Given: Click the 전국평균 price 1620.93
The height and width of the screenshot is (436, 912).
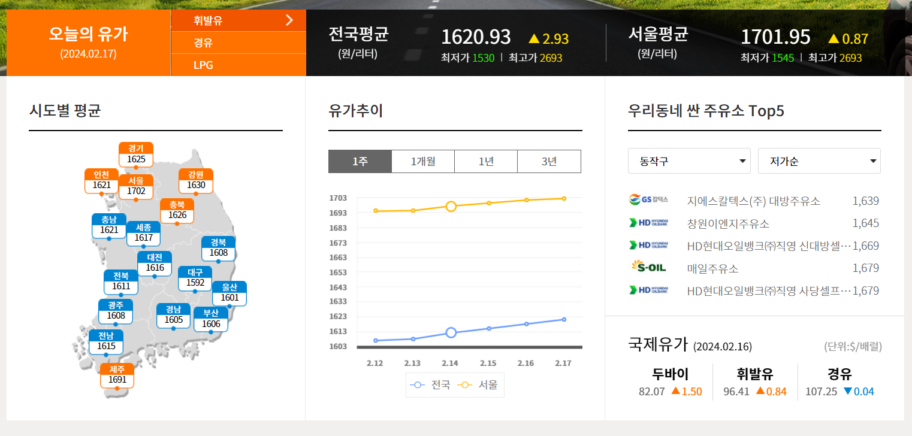Looking at the screenshot, I should [476, 37].
